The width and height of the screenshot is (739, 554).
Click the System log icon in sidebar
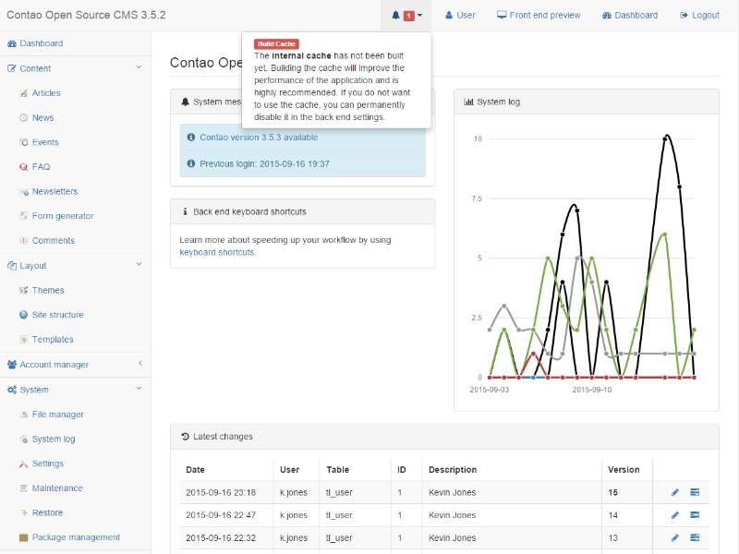pos(24,440)
